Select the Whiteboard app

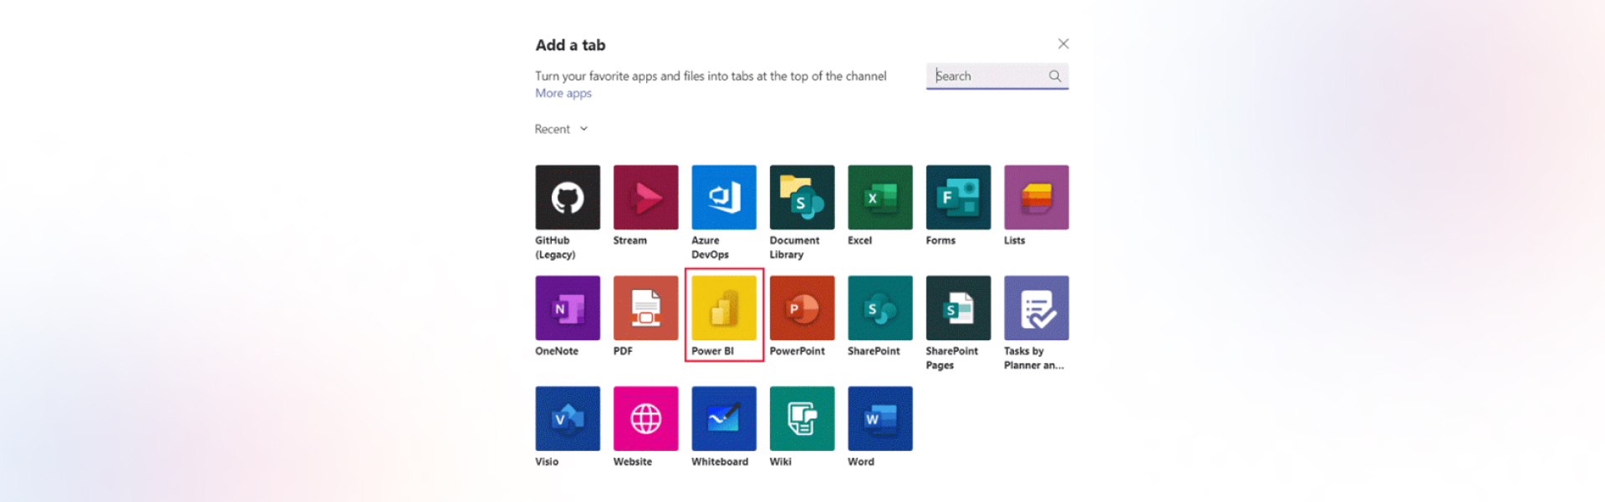point(724,418)
